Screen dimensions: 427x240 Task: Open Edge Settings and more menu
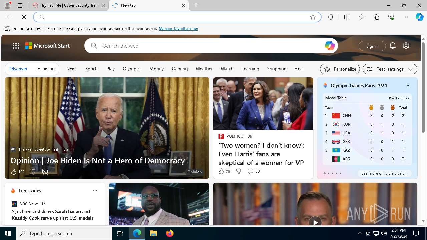click(x=406, y=17)
